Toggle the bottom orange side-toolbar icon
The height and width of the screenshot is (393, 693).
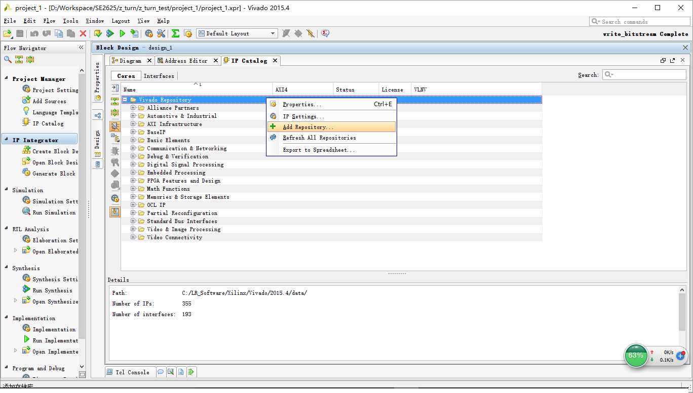(115, 212)
